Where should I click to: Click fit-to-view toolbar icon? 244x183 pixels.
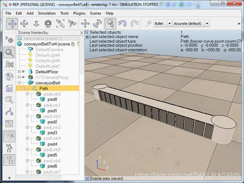pos(60,24)
